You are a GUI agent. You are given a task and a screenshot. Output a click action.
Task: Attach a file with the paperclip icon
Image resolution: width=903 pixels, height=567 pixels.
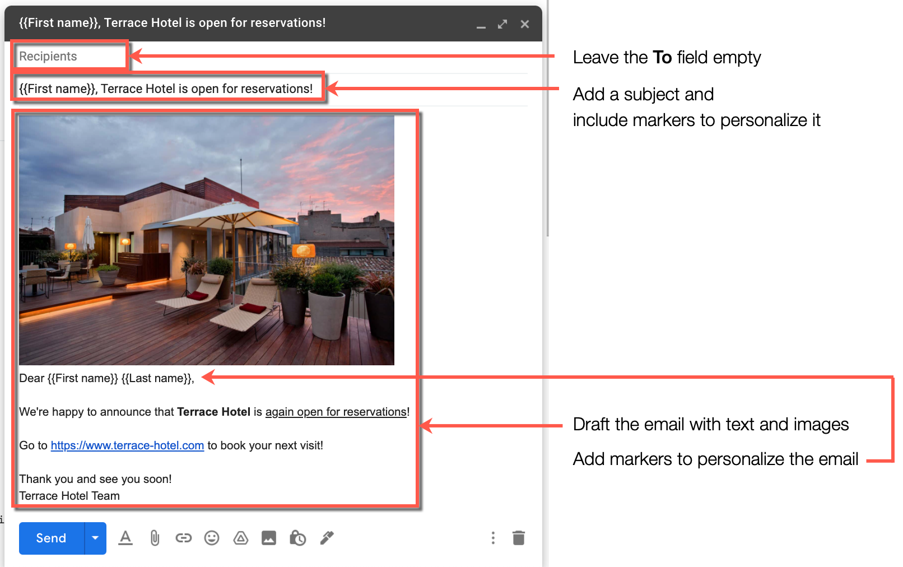[x=154, y=538]
